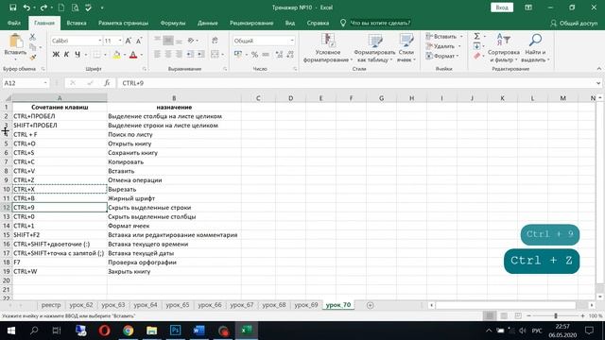Screen dimensions: 605x340
Task: Add a new sheet with plus icon
Action: pyautogui.click(x=370, y=305)
